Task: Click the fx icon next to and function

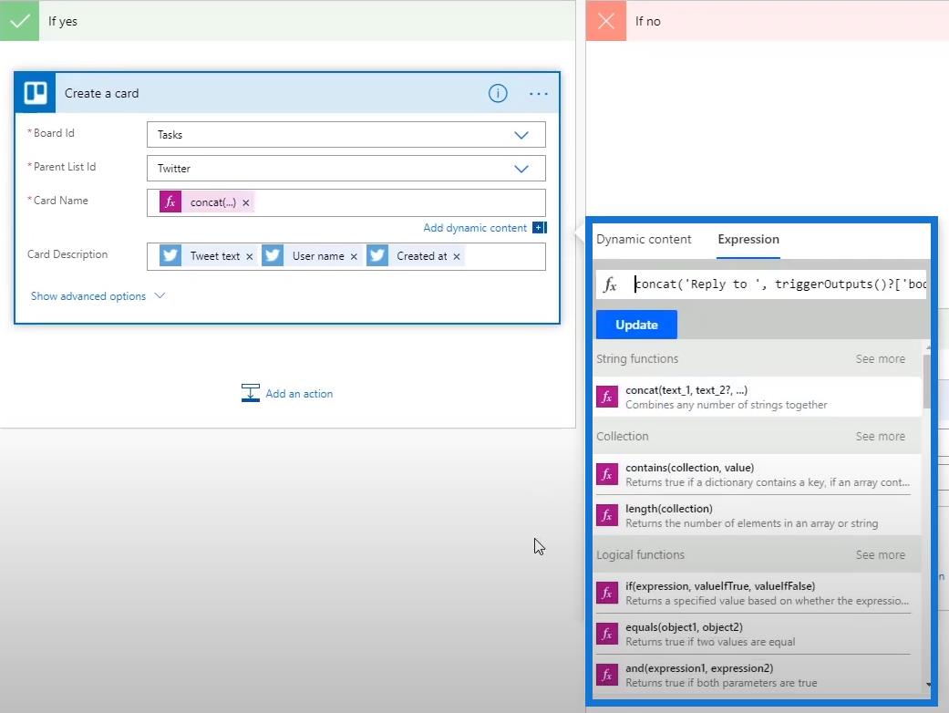Action: pyautogui.click(x=607, y=676)
